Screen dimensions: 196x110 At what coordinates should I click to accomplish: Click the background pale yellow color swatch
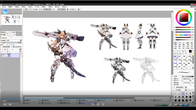[x=192, y=54]
